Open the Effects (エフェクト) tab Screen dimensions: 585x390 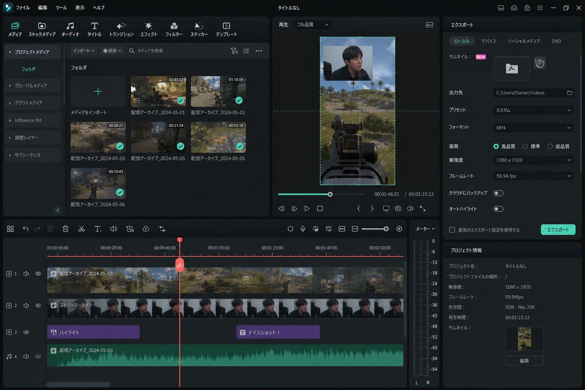click(149, 29)
